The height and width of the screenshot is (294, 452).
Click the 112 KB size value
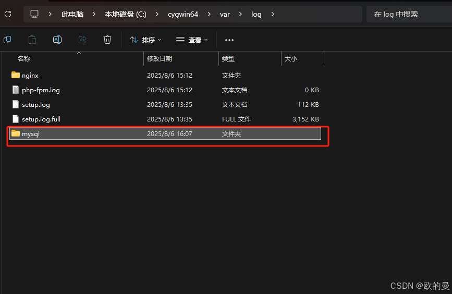click(308, 105)
